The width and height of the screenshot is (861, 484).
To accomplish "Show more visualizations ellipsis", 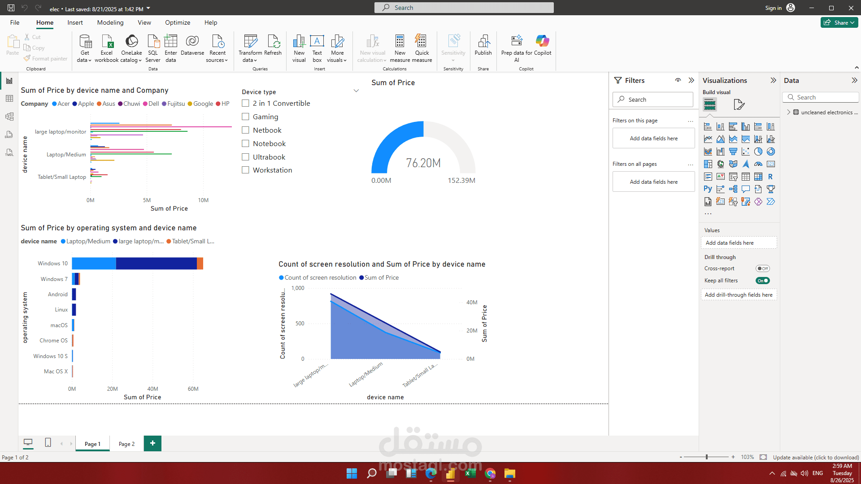I will coord(708,213).
